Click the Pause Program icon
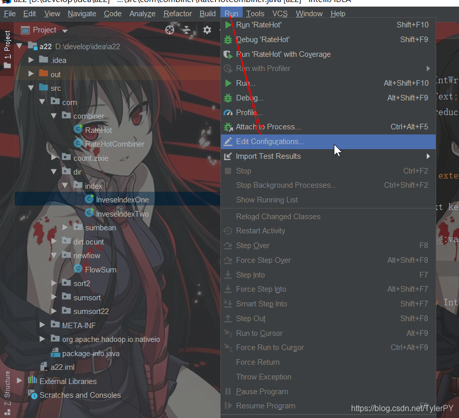 228,391
